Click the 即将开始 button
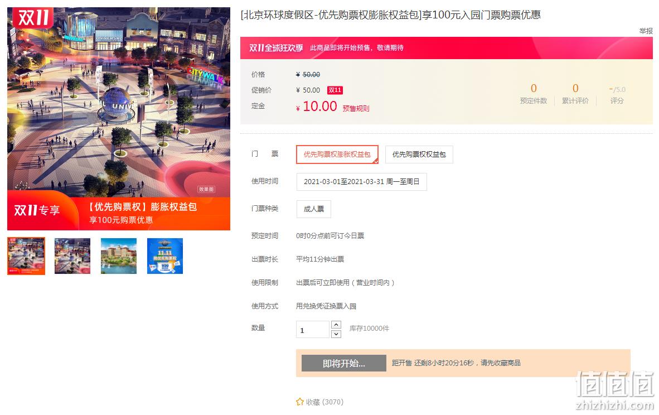Viewport: 659px width, 415px height. [344, 363]
